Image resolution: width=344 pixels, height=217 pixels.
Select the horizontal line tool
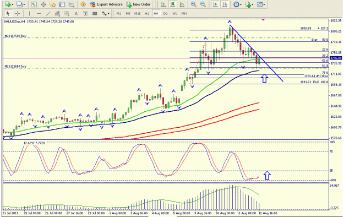pyautogui.click(x=39, y=14)
